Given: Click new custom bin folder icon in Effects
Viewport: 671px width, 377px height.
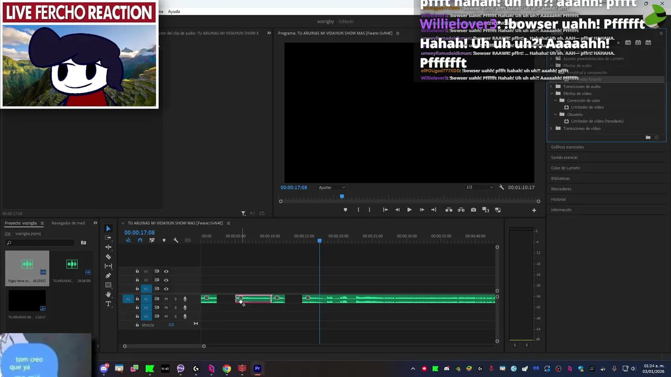Looking at the screenshot, I should (x=648, y=137).
